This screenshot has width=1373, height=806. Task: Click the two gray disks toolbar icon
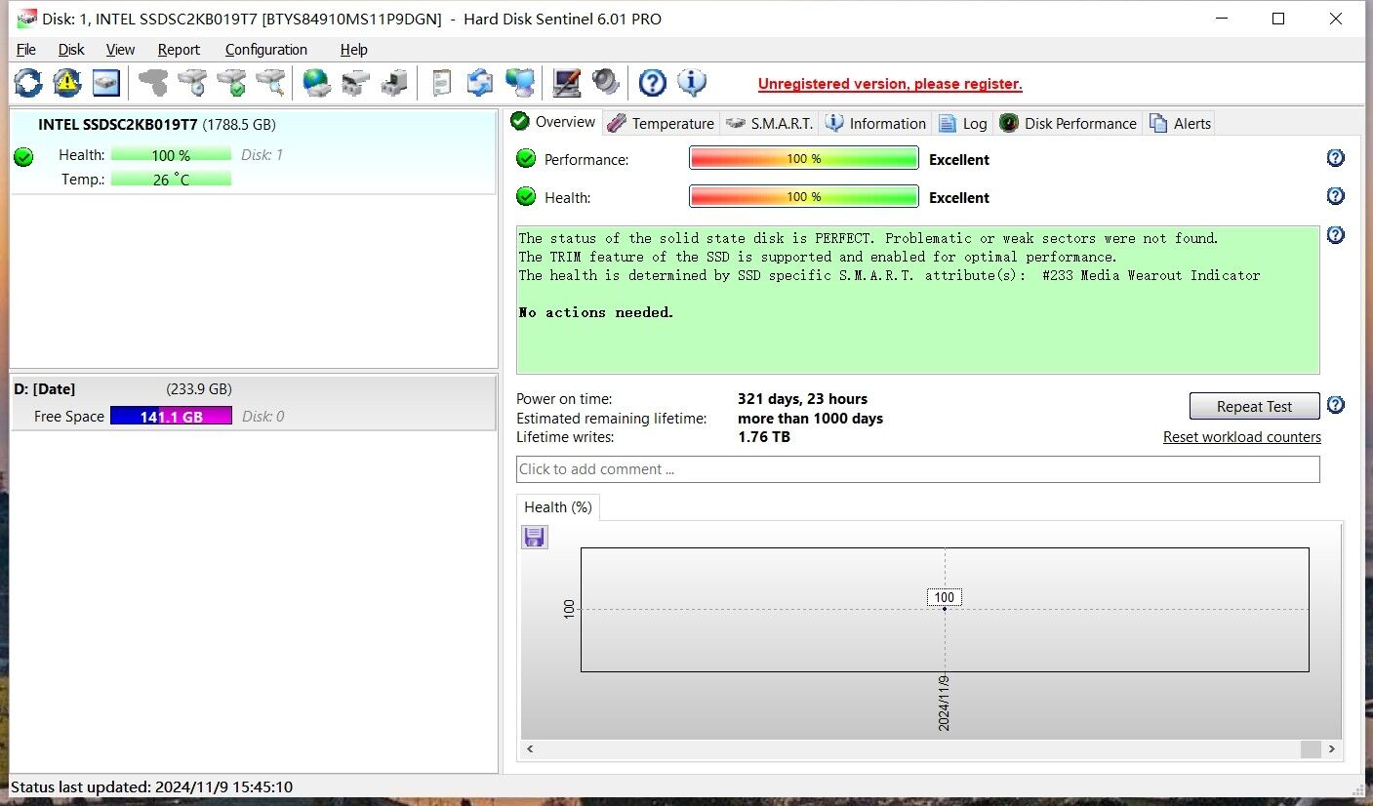coord(356,83)
